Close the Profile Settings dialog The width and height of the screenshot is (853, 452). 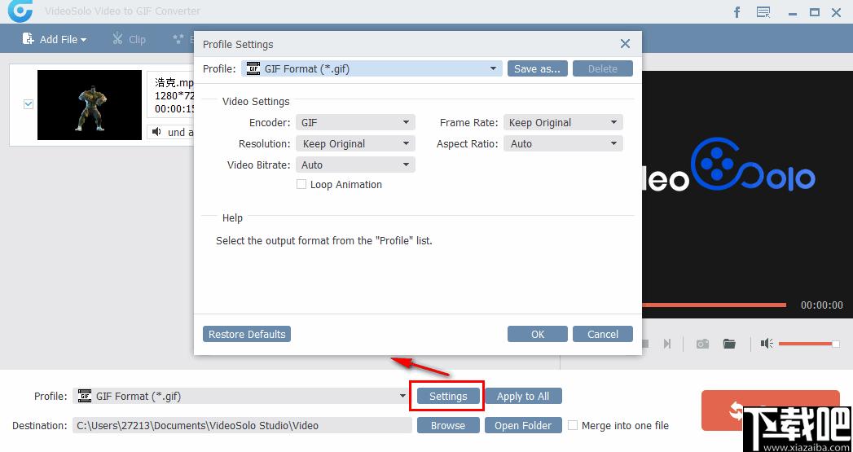click(x=625, y=44)
